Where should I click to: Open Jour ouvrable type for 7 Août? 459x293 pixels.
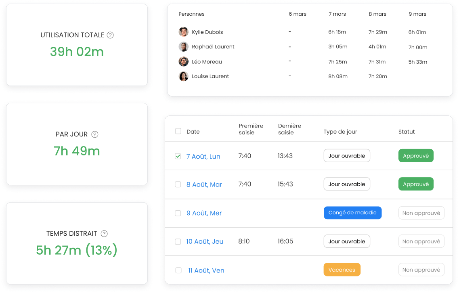click(x=347, y=156)
